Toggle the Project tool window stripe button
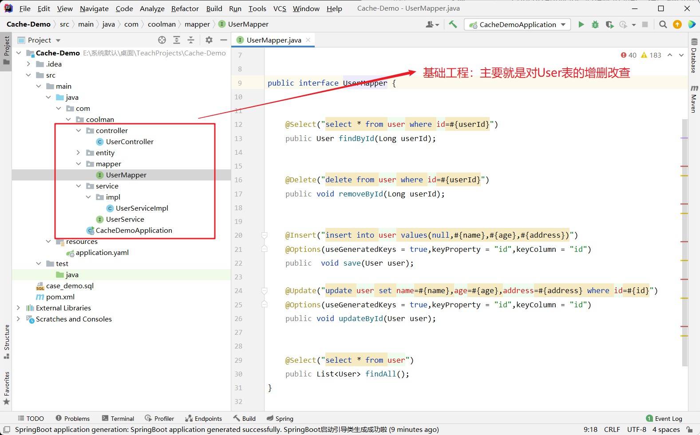The image size is (700, 435). click(7, 51)
